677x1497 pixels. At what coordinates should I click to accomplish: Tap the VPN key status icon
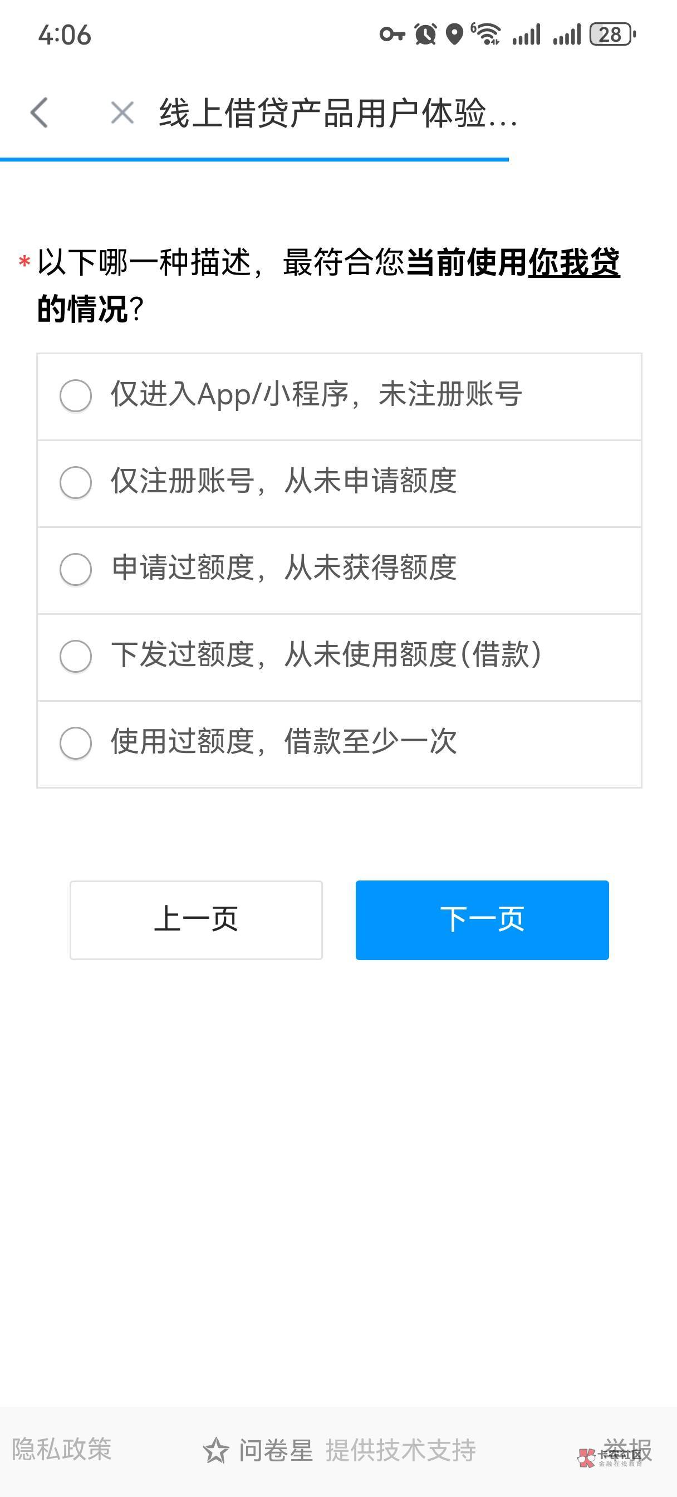click(392, 35)
